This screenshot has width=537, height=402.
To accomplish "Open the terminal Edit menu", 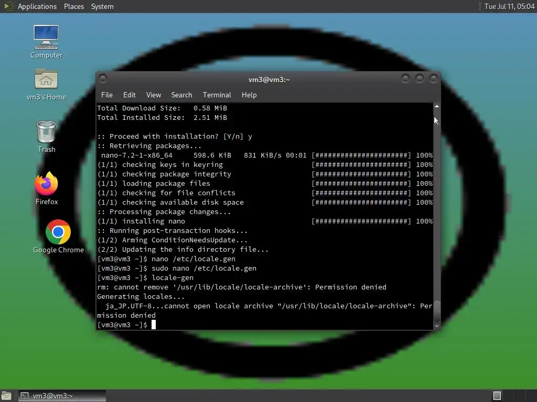I will [x=129, y=95].
